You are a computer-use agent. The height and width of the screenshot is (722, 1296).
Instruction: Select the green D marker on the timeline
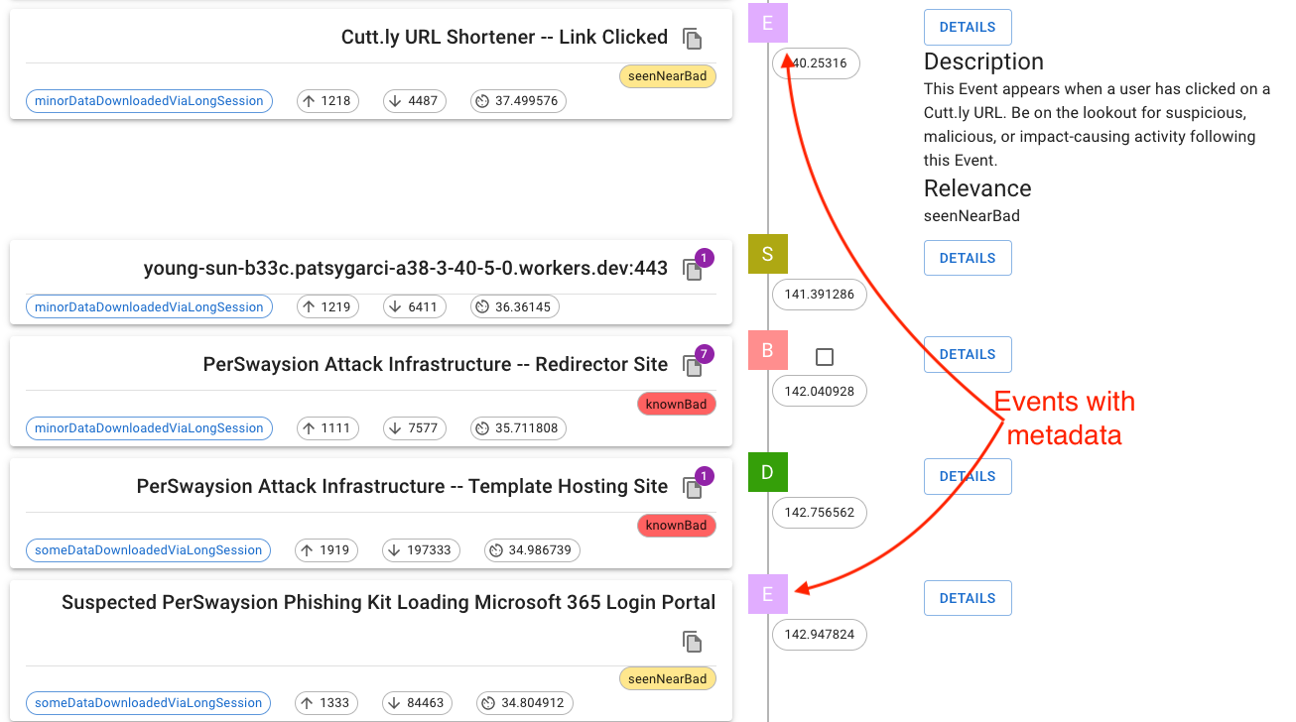[767, 472]
